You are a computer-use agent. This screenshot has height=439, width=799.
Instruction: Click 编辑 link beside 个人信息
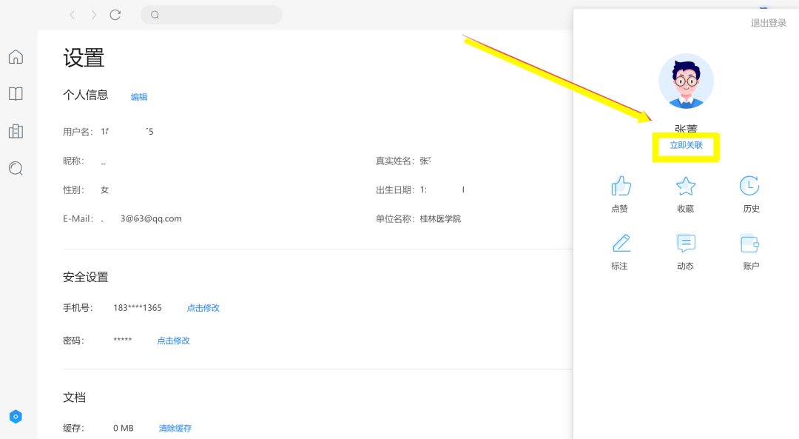(x=139, y=97)
